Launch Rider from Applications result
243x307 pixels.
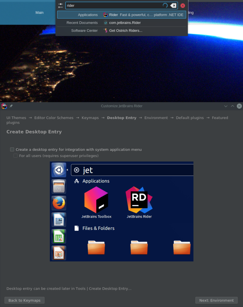click(121, 15)
